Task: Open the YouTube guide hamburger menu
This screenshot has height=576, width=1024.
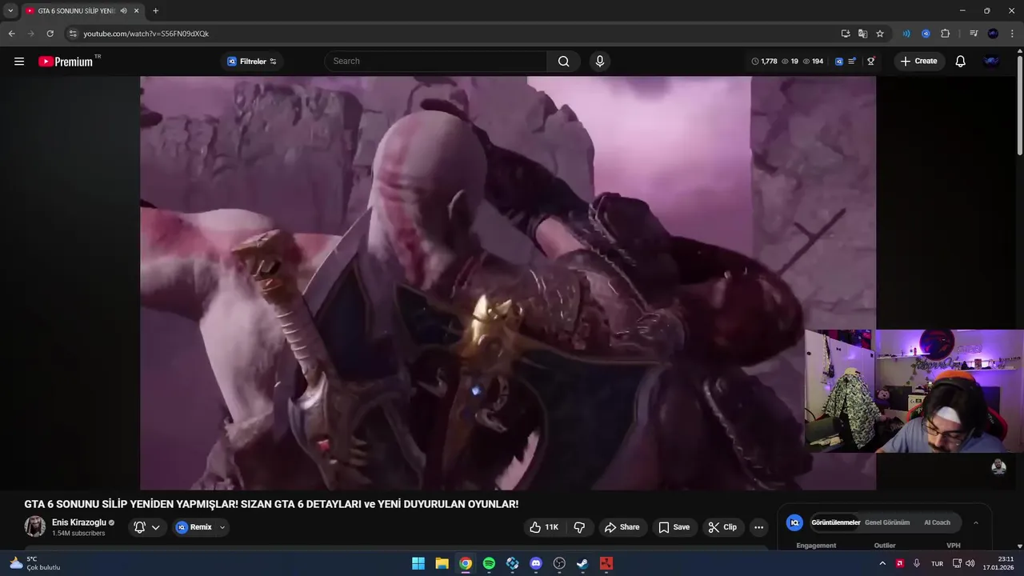Action: tap(19, 62)
